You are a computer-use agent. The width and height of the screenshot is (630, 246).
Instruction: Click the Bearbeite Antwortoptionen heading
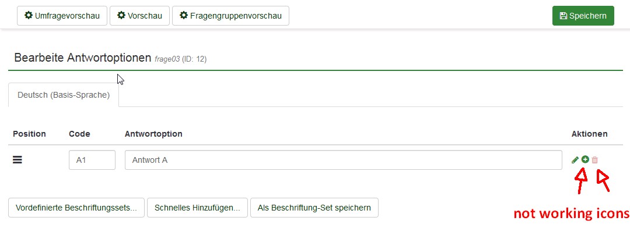tap(83, 58)
